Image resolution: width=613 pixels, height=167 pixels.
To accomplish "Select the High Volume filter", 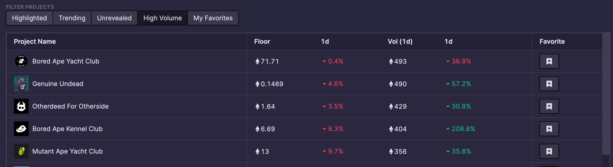I will (x=162, y=18).
